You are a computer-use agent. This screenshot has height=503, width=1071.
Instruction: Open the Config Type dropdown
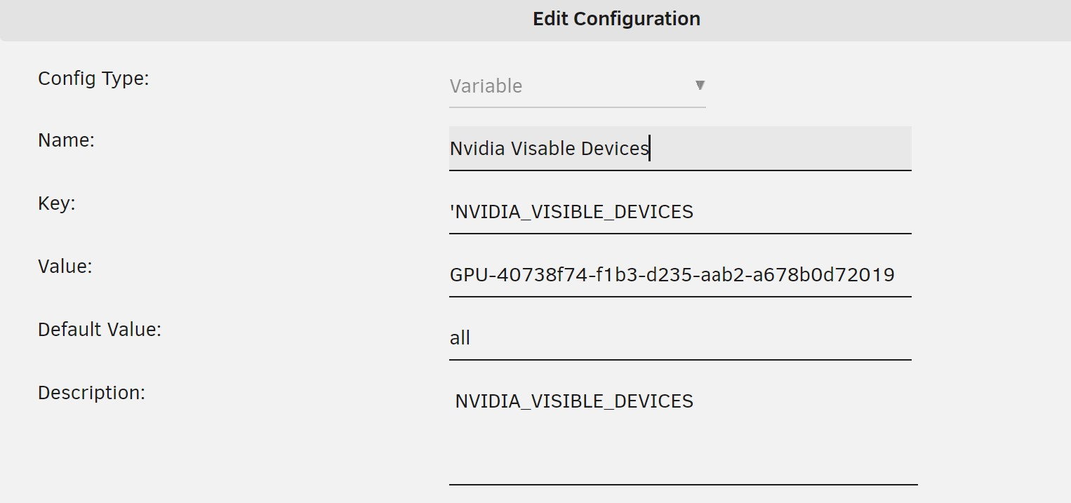tap(576, 86)
